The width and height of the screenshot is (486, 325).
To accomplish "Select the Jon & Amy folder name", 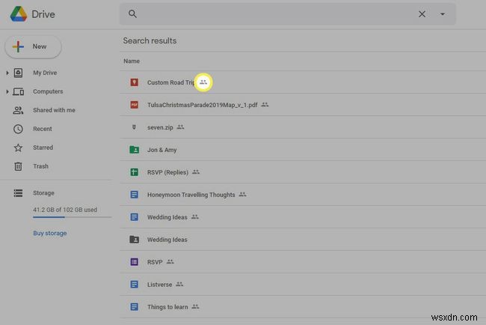I will [x=162, y=150].
